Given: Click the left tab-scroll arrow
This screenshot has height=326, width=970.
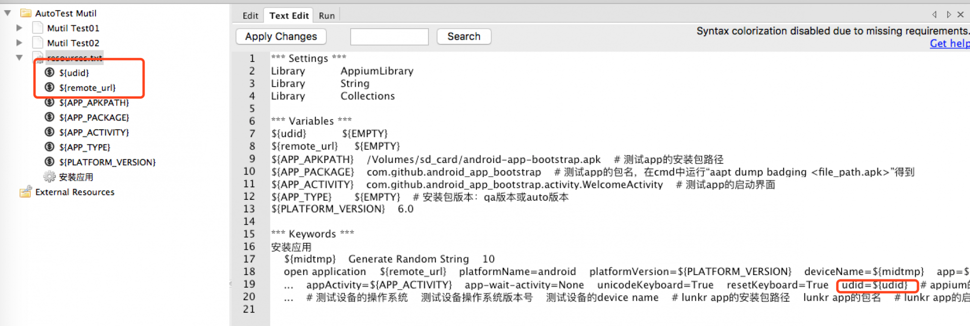Looking at the screenshot, I should pyautogui.click(x=935, y=15).
